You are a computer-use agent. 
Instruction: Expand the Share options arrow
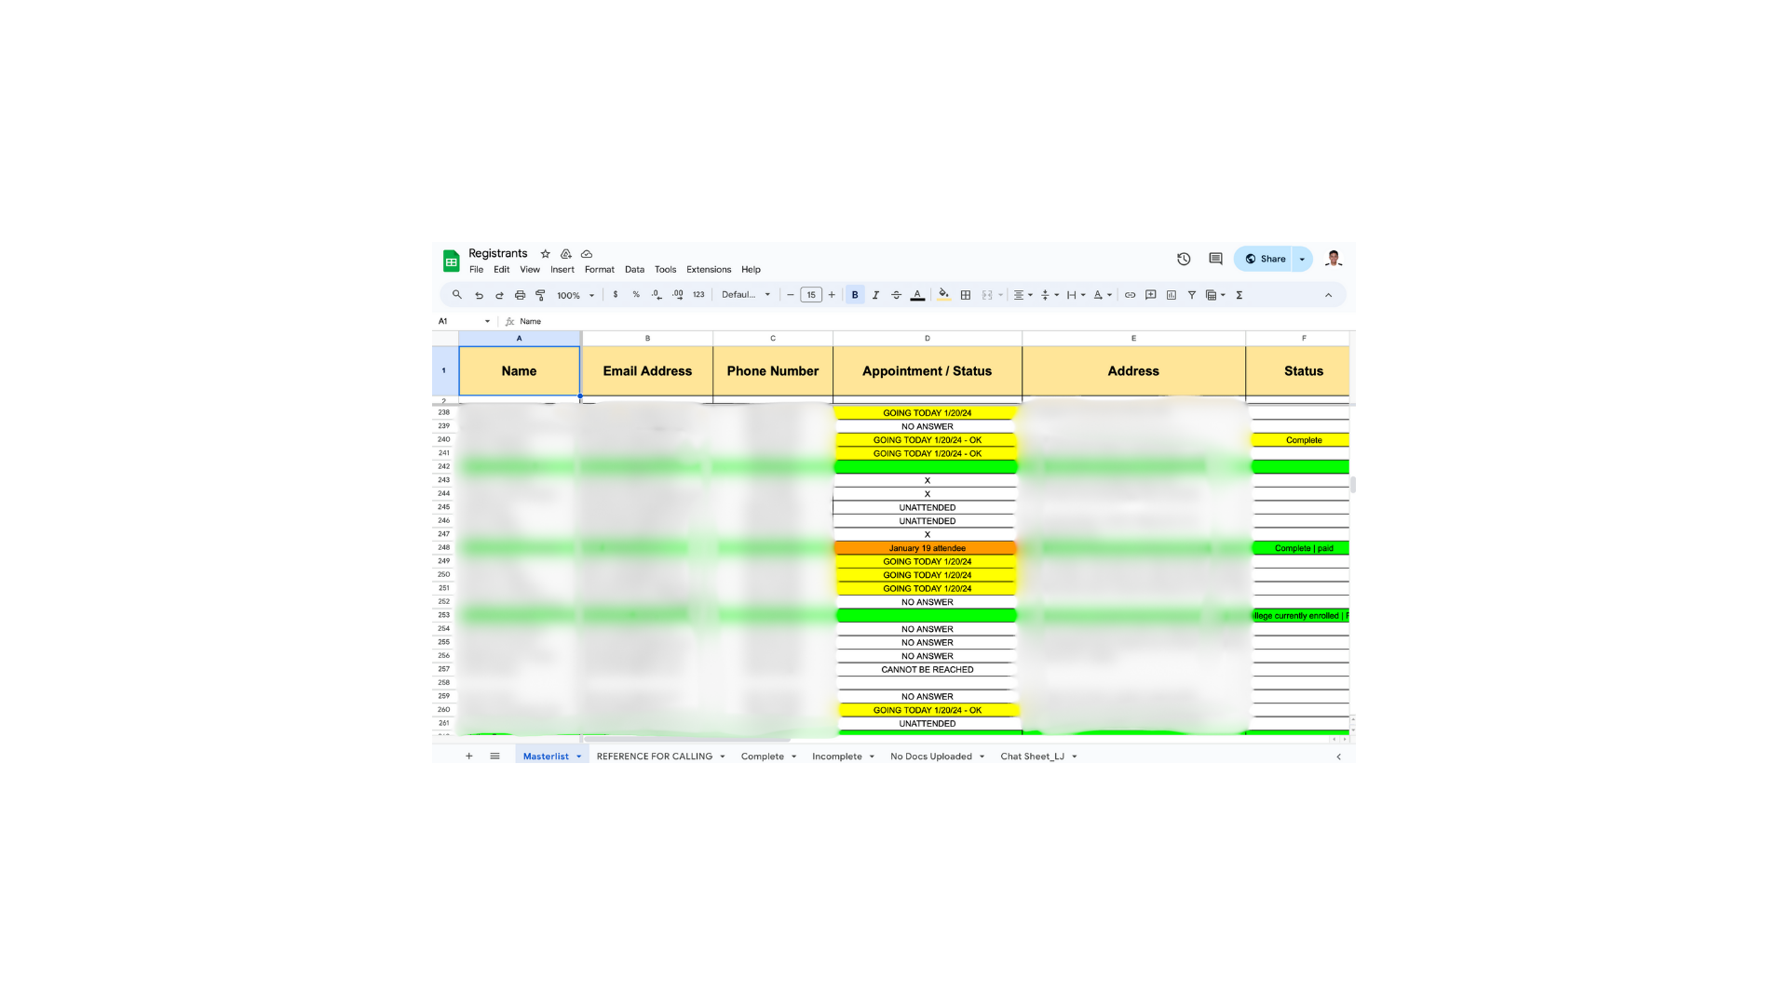pos(1302,260)
